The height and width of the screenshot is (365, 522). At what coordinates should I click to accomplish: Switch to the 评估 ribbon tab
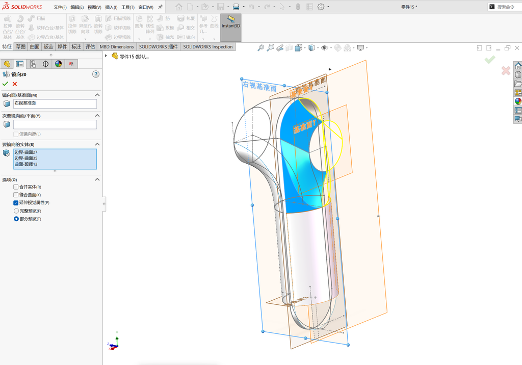tap(90, 46)
